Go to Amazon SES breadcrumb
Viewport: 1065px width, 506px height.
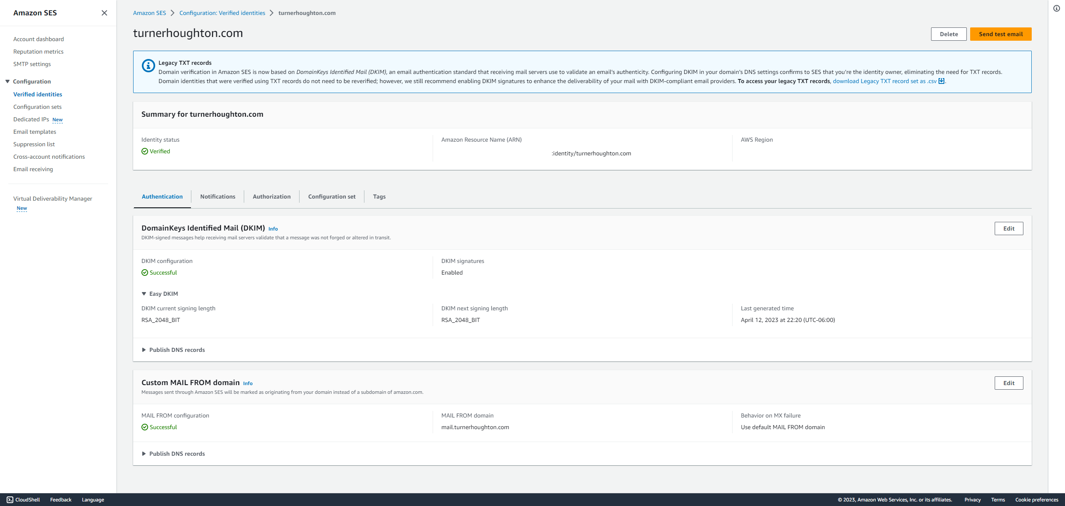coord(149,13)
